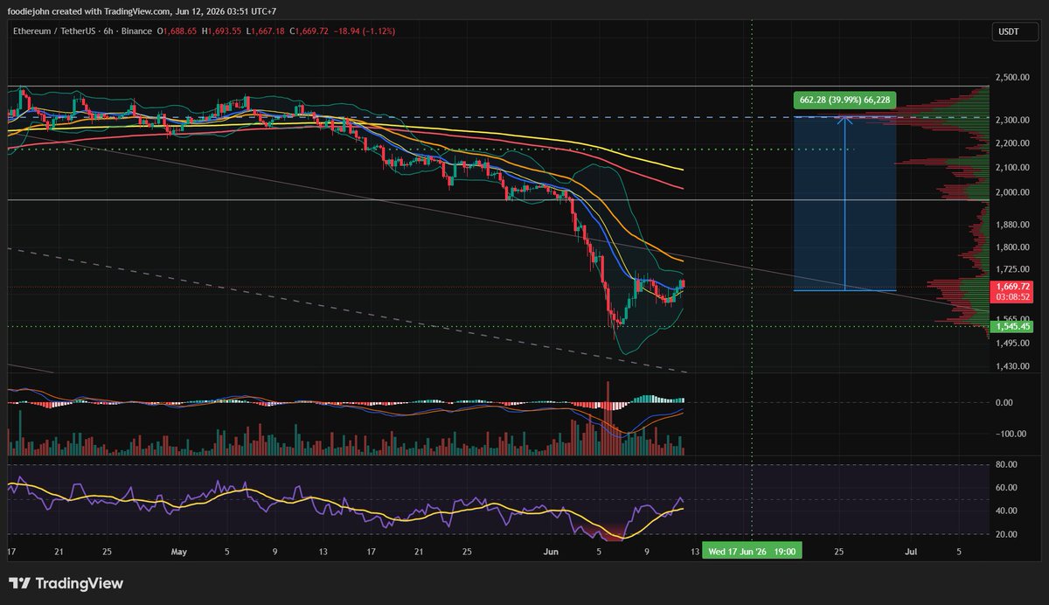Click the May label on time axis
This screenshot has width=1049, height=605.
179,553
